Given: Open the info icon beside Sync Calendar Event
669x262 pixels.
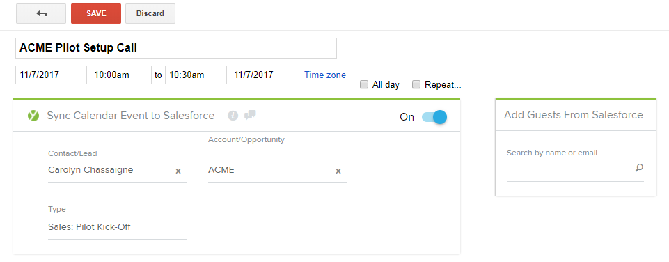Looking at the screenshot, I should click(233, 116).
